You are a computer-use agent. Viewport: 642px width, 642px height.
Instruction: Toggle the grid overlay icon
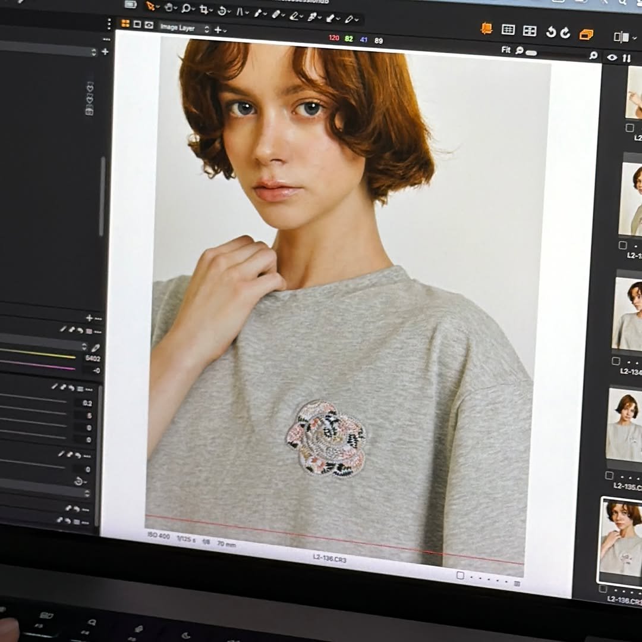(508, 30)
